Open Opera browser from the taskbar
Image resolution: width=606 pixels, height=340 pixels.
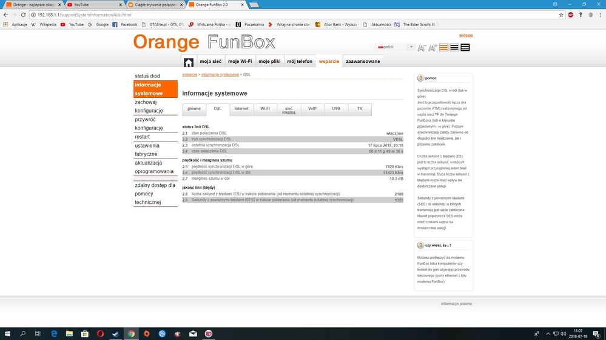100,333
